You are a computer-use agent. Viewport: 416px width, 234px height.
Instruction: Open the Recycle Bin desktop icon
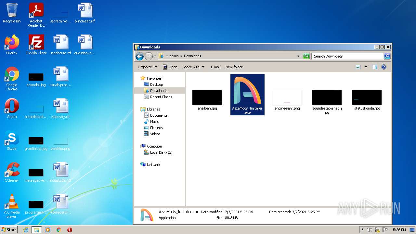pos(12,13)
